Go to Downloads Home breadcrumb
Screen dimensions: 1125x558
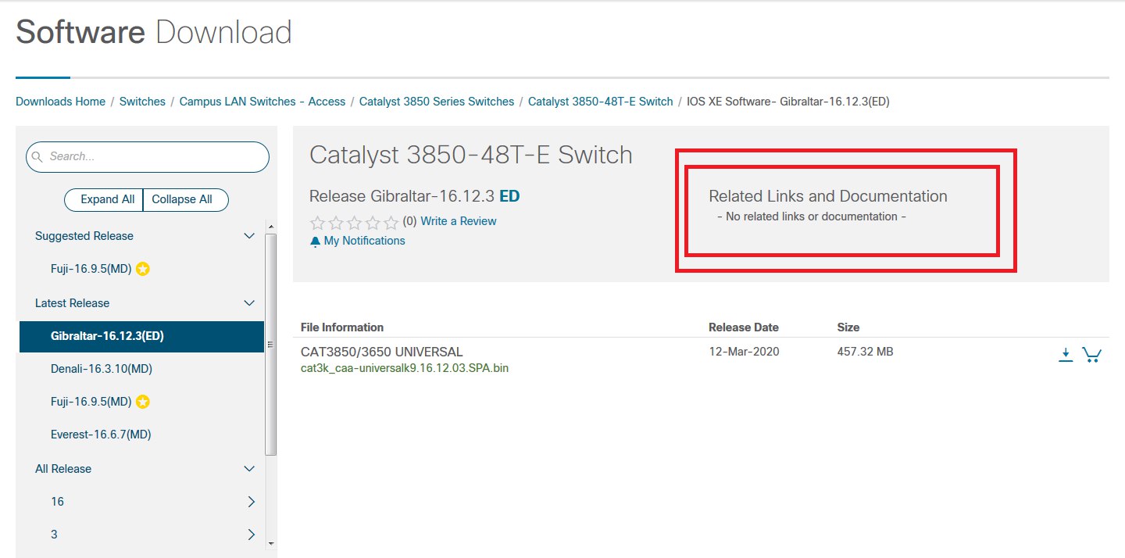[x=60, y=102]
